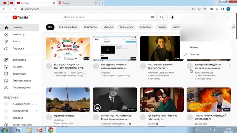Screen dimensions: 237x133
Task: Open Sergey Chenel subscription channel
Action: pos(20,111)
